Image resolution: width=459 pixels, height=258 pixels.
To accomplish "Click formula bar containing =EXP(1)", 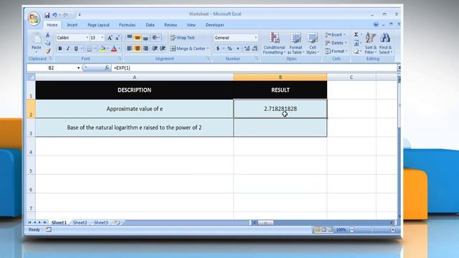I will coord(254,68).
